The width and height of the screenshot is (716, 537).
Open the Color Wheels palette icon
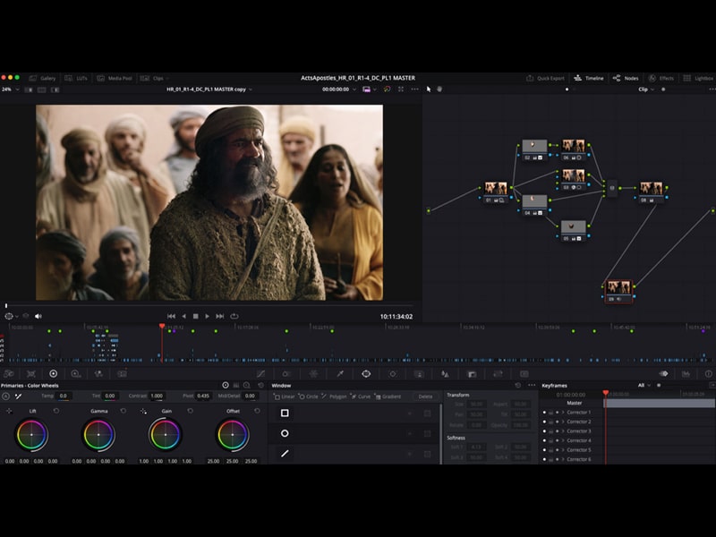tap(54, 373)
